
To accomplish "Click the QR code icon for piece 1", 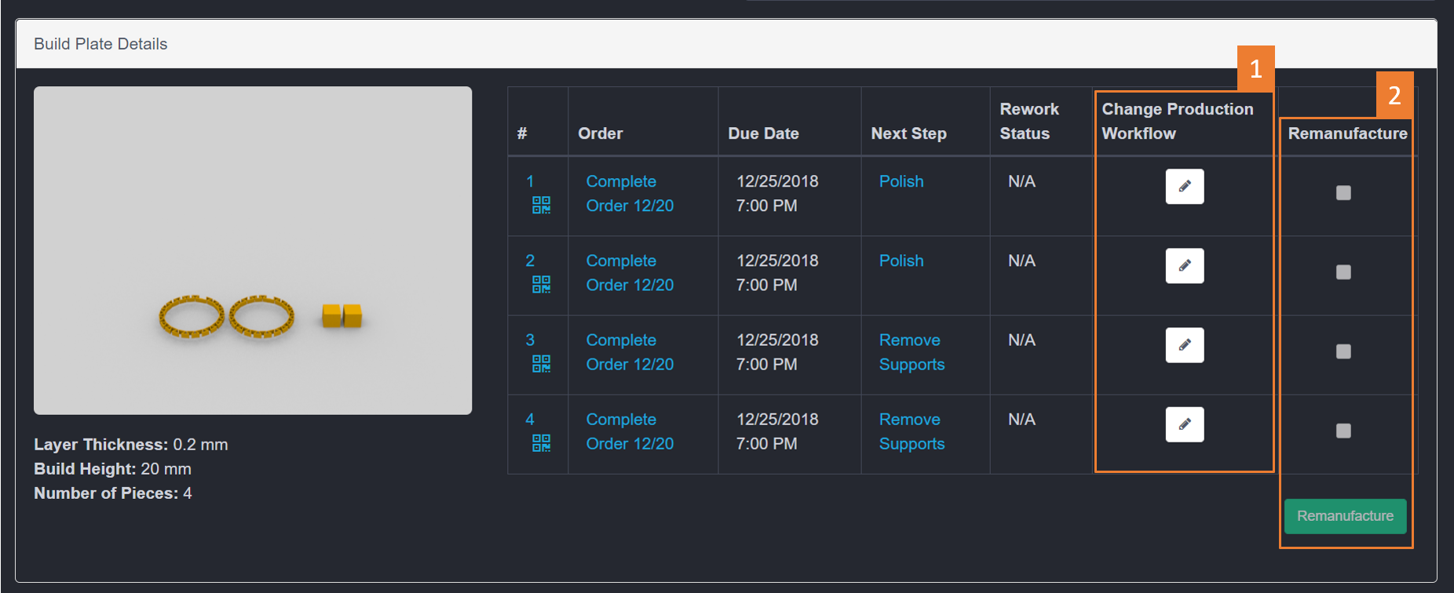I will click(541, 206).
